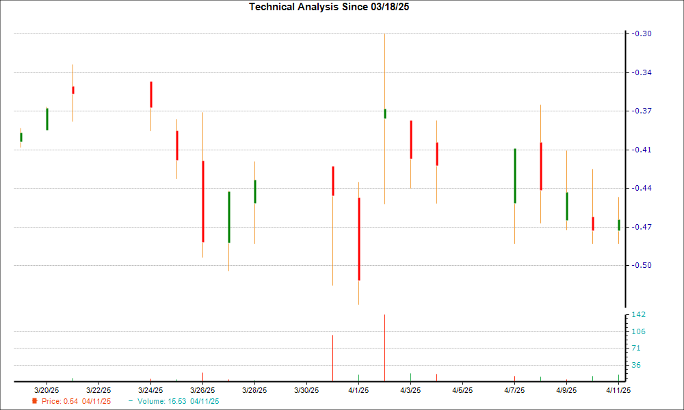Select the red candlestick on 3/24/25
This screenshot has width=684, height=410.
(150, 94)
